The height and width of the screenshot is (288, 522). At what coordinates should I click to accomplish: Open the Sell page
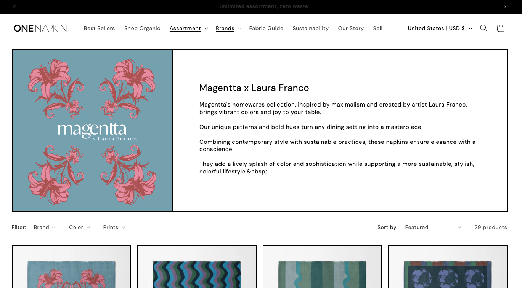[x=377, y=28]
